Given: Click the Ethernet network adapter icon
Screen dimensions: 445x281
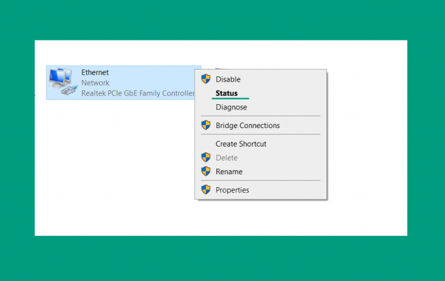Looking at the screenshot, I should pos(63,82).
